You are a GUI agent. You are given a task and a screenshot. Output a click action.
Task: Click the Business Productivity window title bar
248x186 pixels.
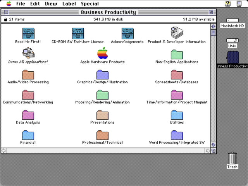(x=108, y=12)
